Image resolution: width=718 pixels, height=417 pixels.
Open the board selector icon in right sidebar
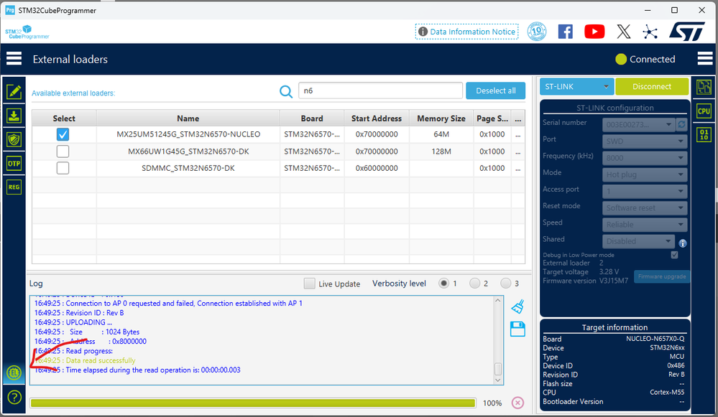(704, 87)
